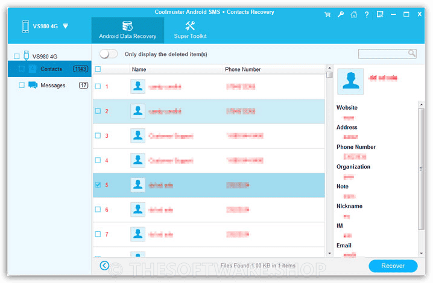Open the shopping cart purchase icon

point(327,14)
